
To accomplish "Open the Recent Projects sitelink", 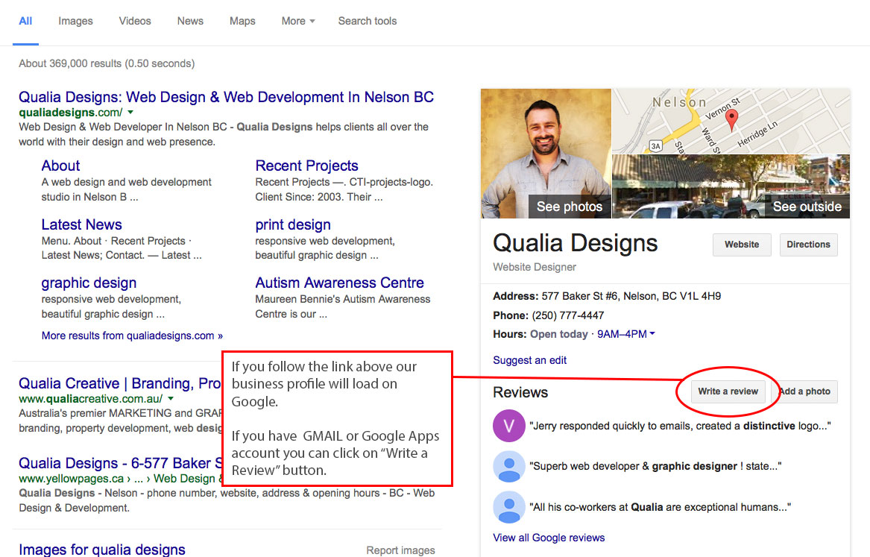I will (306, 166).
